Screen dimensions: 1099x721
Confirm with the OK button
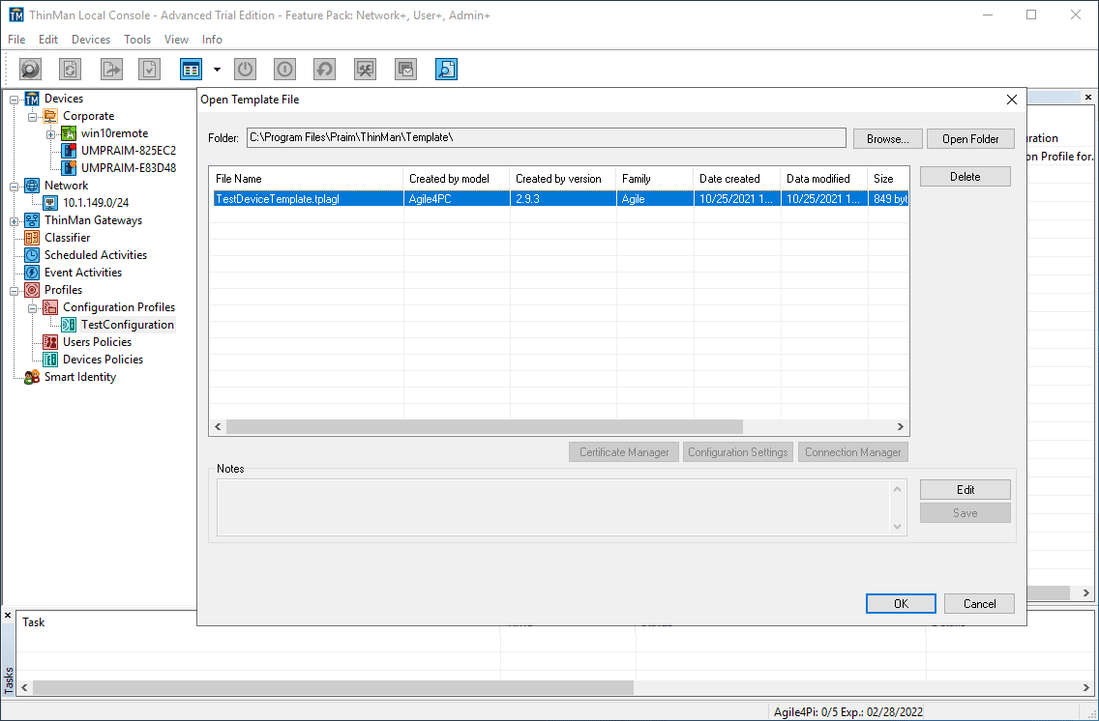901,603
